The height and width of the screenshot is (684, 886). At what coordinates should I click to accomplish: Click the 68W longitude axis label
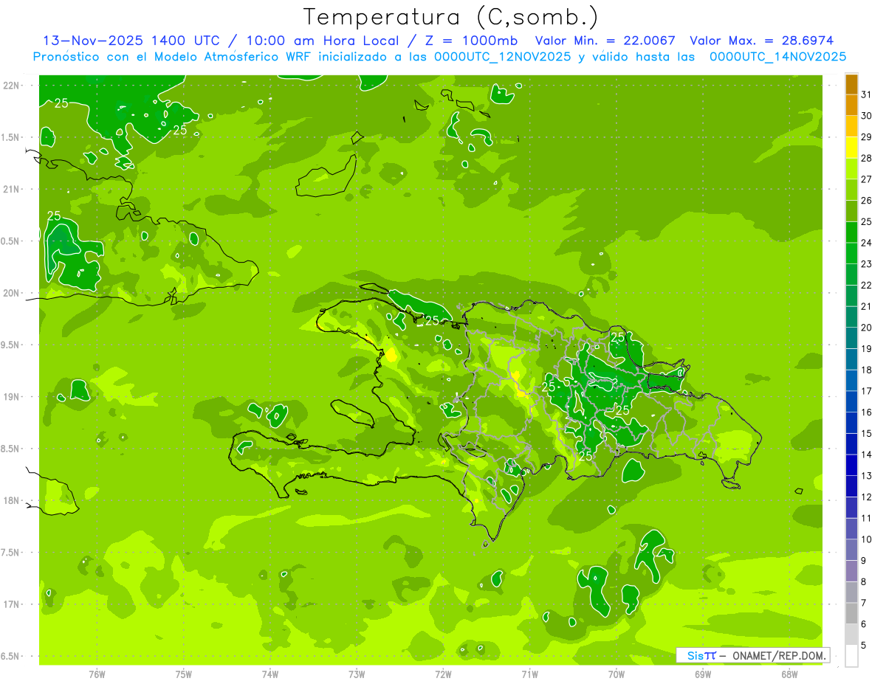click(789, 674)
